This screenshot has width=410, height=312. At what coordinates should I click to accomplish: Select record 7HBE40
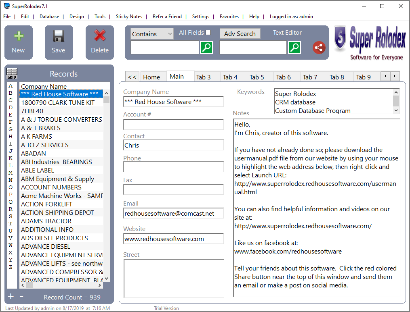tap(61, 111)
